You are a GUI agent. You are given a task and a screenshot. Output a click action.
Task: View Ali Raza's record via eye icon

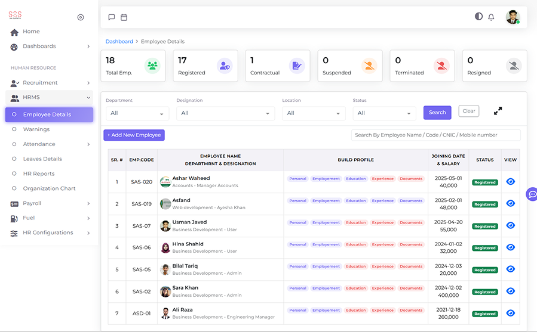tap(510, 313)
